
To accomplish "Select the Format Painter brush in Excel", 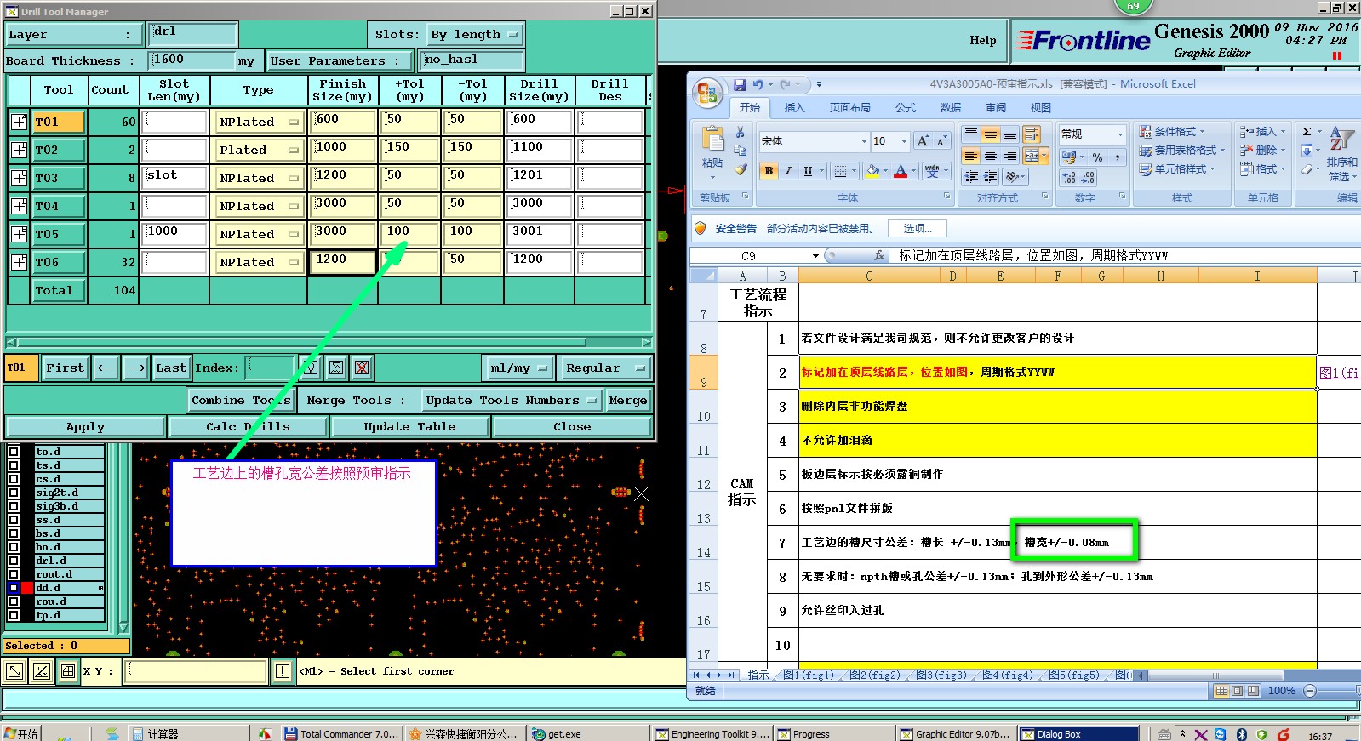I will [x=741, y=169].
